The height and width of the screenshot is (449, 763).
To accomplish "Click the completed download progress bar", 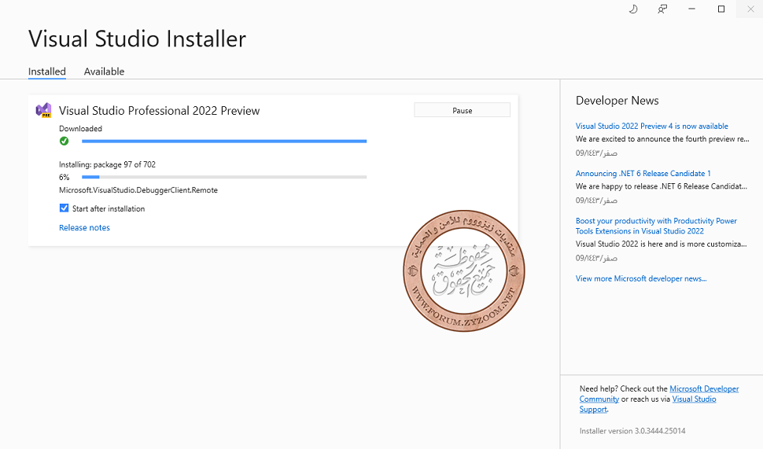I will tap(224, 142).
